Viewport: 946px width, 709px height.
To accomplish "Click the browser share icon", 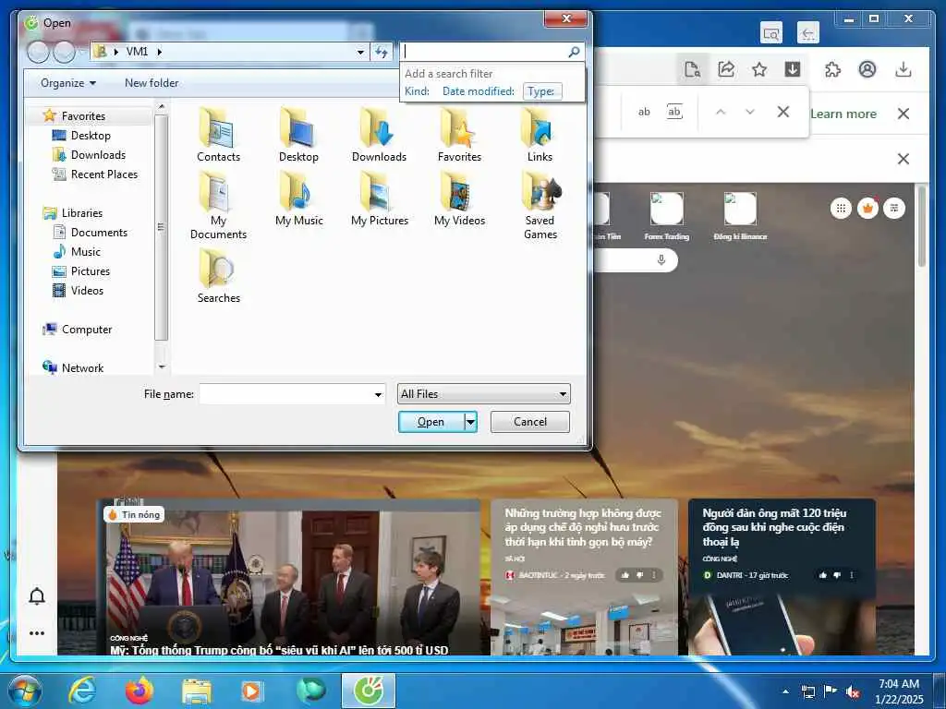I will [x=726, y=69].
